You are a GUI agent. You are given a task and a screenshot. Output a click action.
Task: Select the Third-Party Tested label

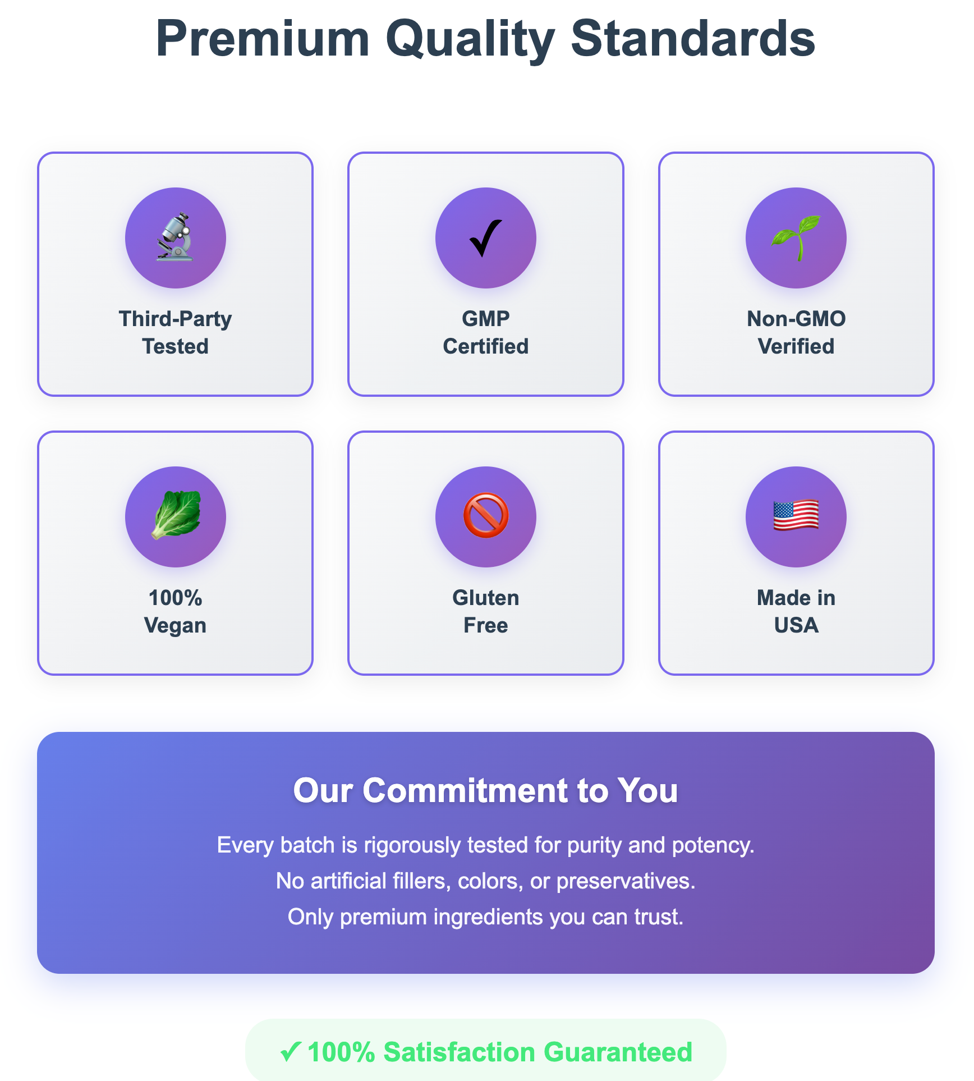(175, 332)
